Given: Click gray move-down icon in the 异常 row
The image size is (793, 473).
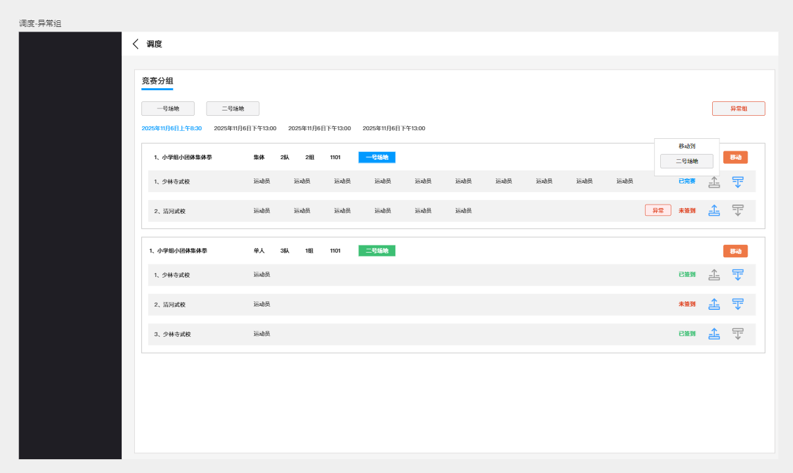Looking at the screenshot, I should pos(738,211).
